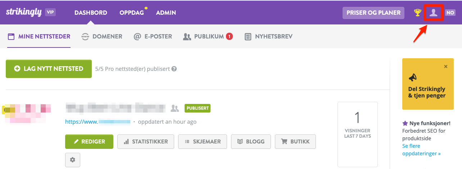Open site settings gear button
This screenshot has height=169, width=462.
[73, 160]
